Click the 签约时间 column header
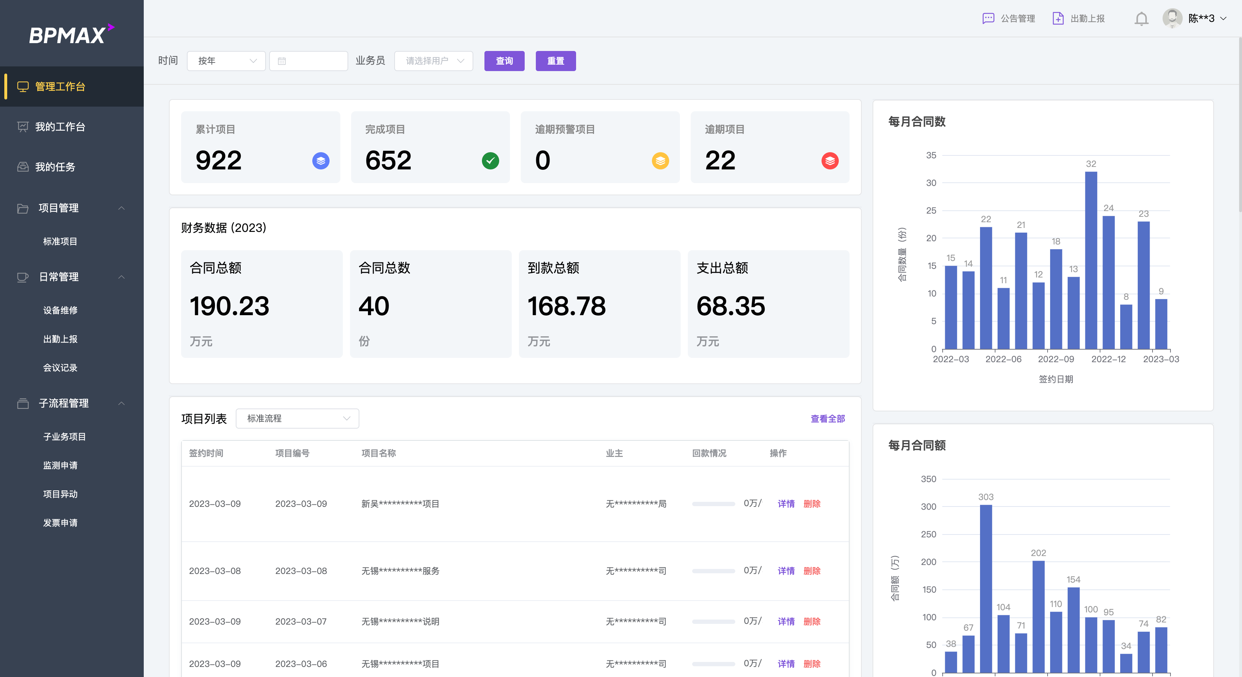 point(206,453)
